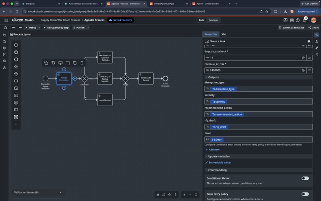Duplicate the selected node with copy icon
Image resolution: width=321 pixels, height=201 pixels.
click(75, 63)
